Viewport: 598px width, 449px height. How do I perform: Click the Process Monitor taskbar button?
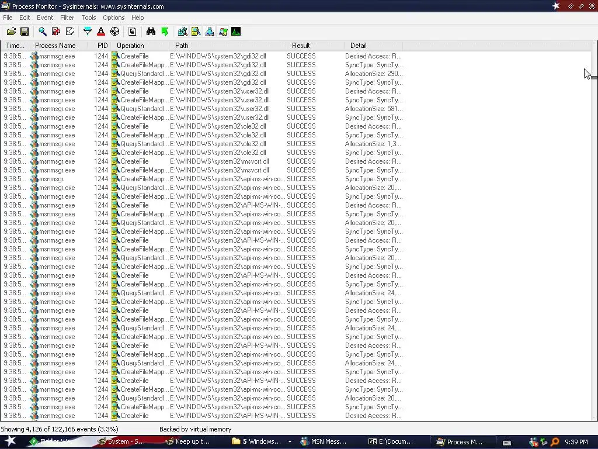point(463,442)
